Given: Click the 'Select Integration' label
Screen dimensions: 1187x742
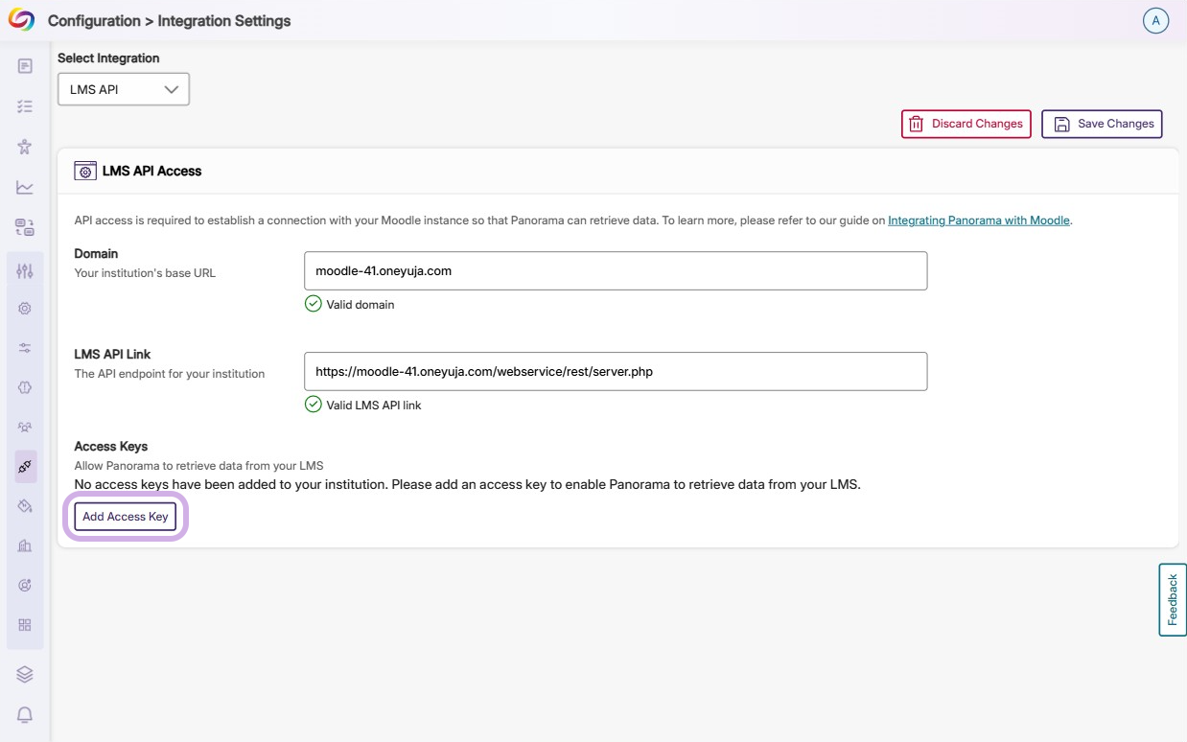Looking at the screenshot, I should [108, 58].
